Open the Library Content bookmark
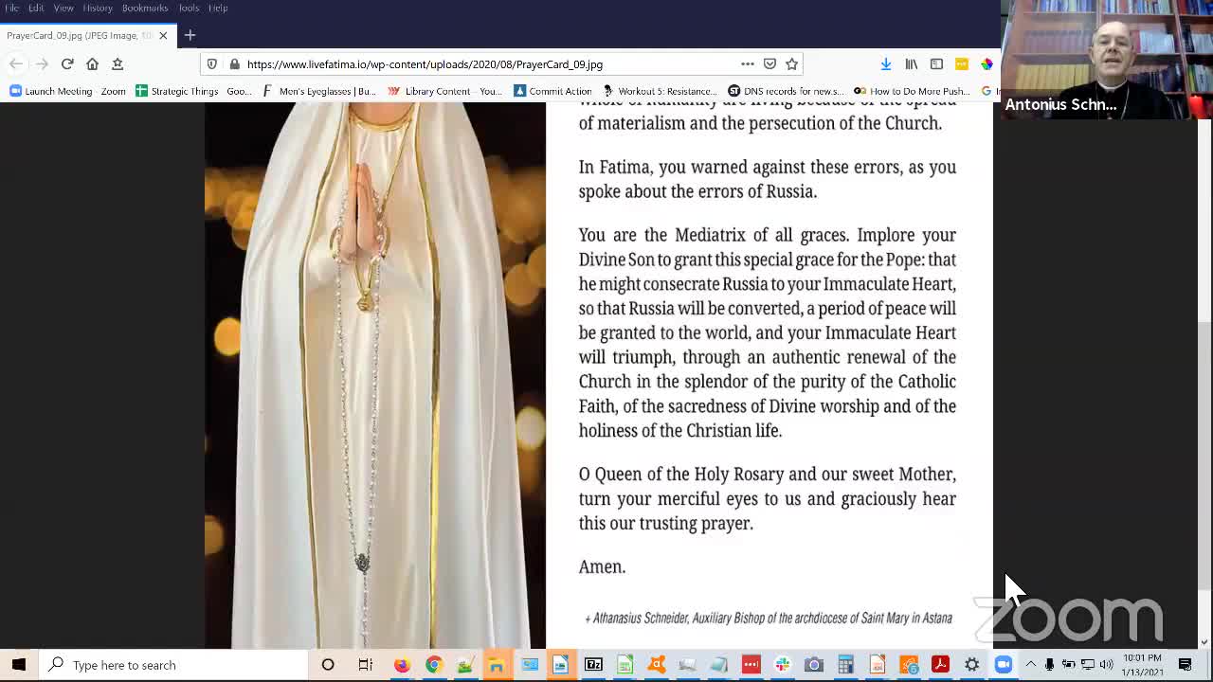 coord(445,91)
